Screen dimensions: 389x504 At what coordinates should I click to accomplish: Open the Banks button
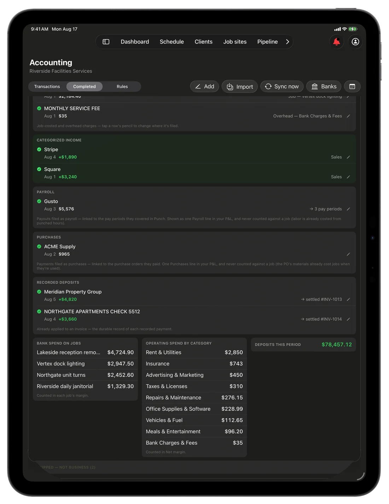(324, 87)
